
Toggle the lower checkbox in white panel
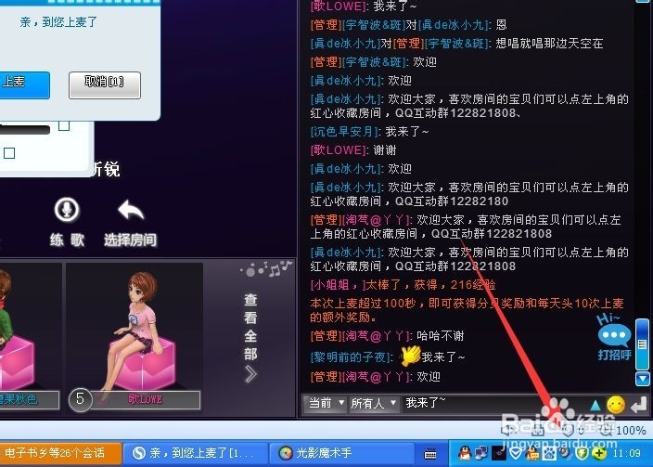9,153
